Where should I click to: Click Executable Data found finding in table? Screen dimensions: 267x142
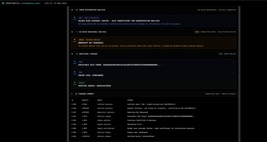[x=161, y=117]
